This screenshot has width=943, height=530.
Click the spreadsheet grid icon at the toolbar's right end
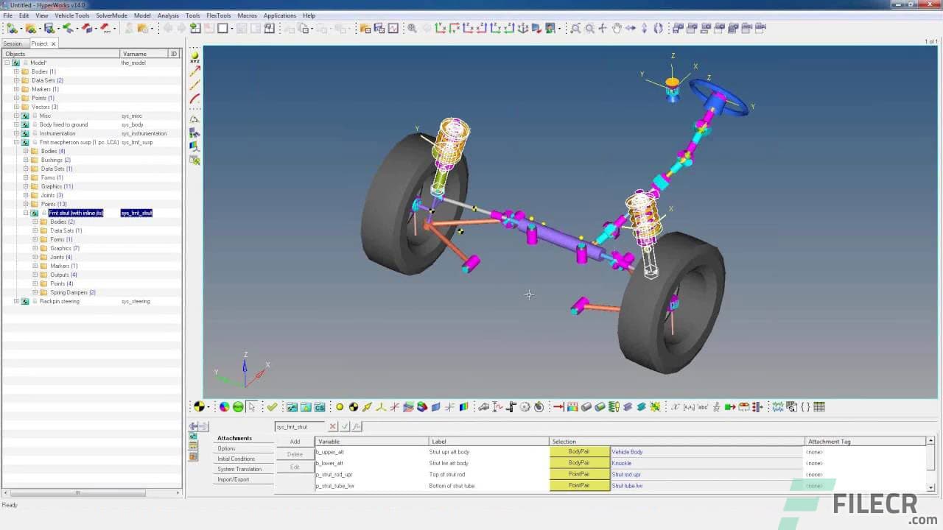820,406
